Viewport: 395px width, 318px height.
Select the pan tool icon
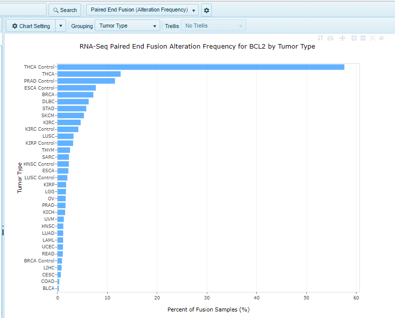pyautogui.click(x=342, y=38)
